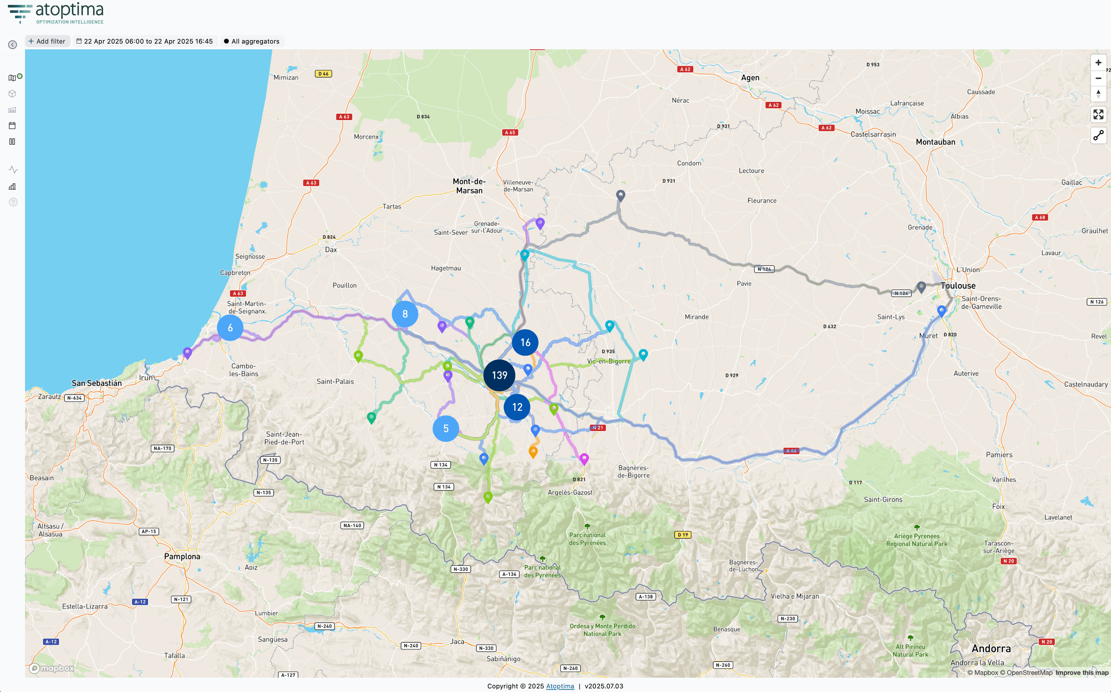Open the activity pulse-line sidebar icon
Screen dimensions: 1111x692
pos(13,170)
